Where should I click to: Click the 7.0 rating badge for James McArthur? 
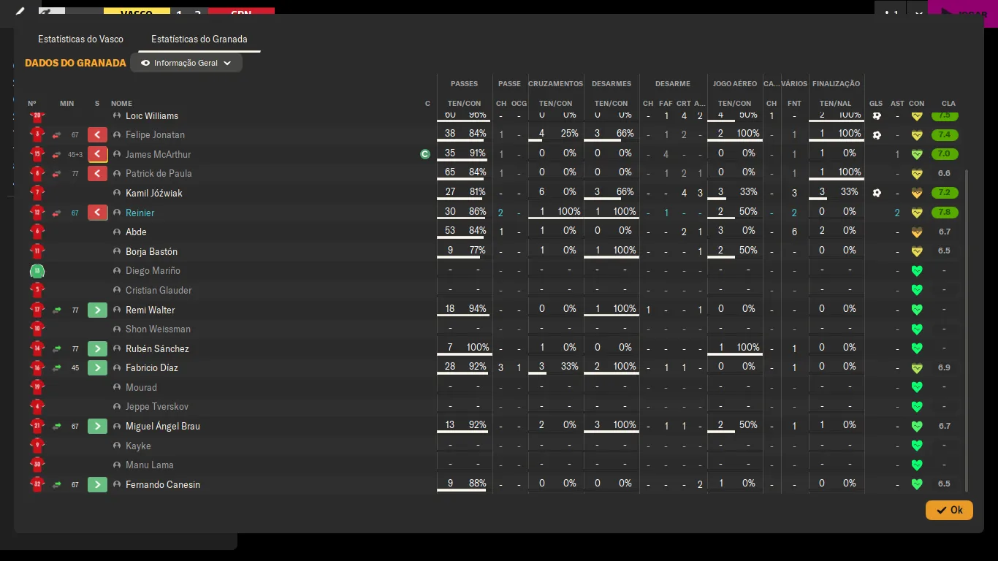(x=945, y=154)
